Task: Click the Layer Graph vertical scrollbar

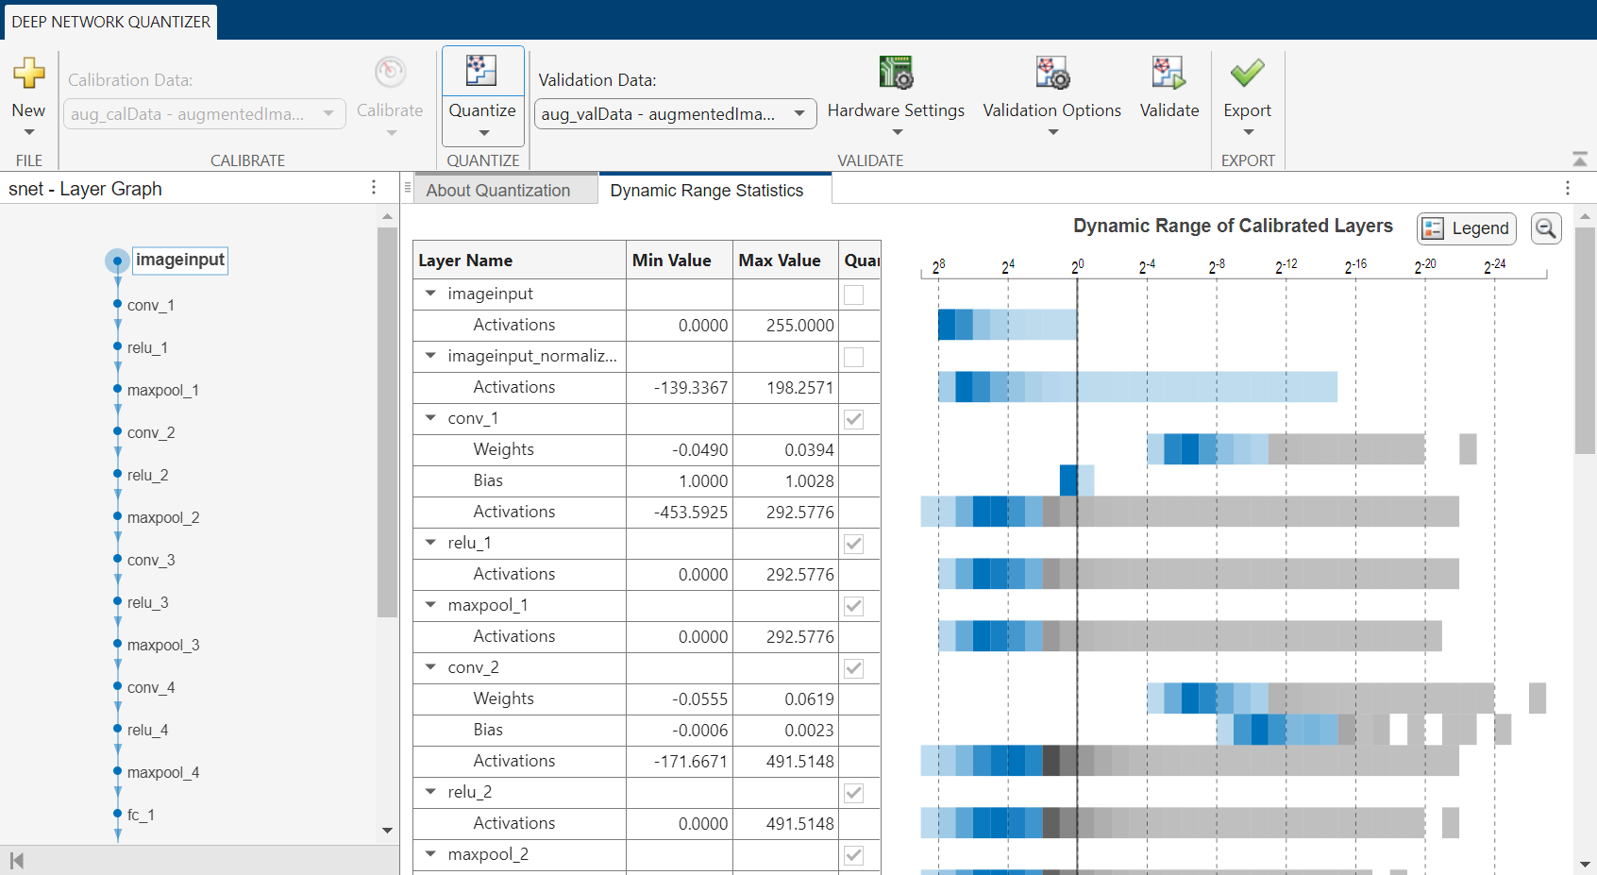Action: 387,422
